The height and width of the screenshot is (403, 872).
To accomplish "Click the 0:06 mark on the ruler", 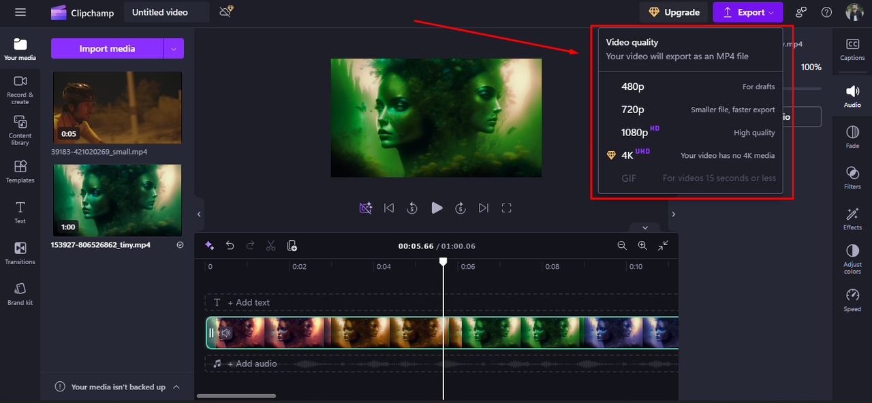I will [467, 267].
